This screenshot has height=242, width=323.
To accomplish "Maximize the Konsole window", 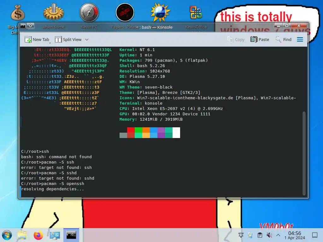I will coord(286,26).
